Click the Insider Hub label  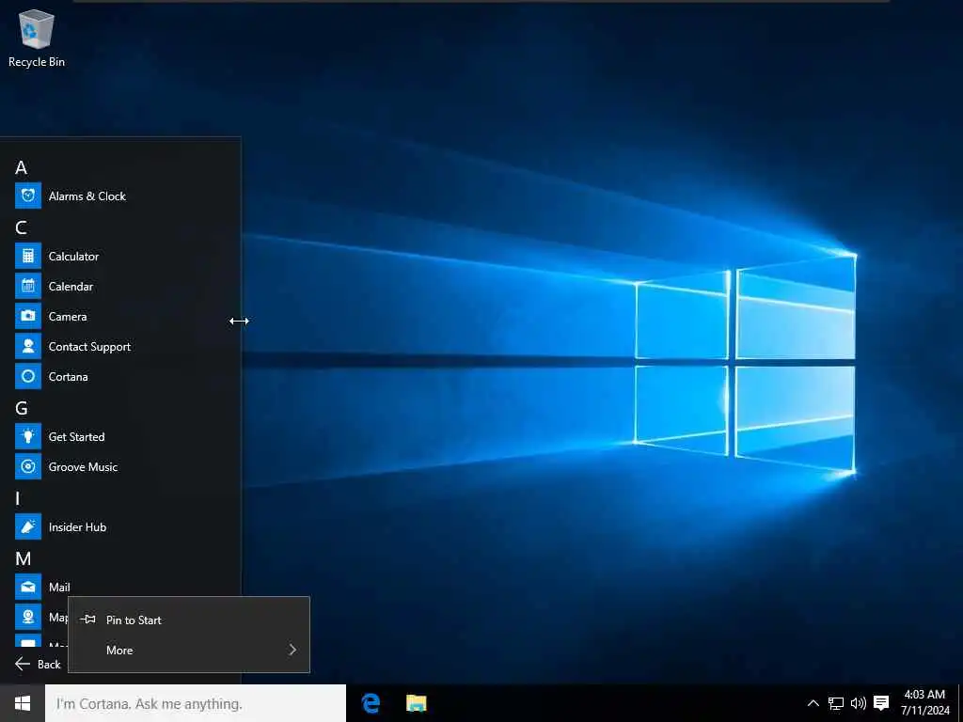77,527
